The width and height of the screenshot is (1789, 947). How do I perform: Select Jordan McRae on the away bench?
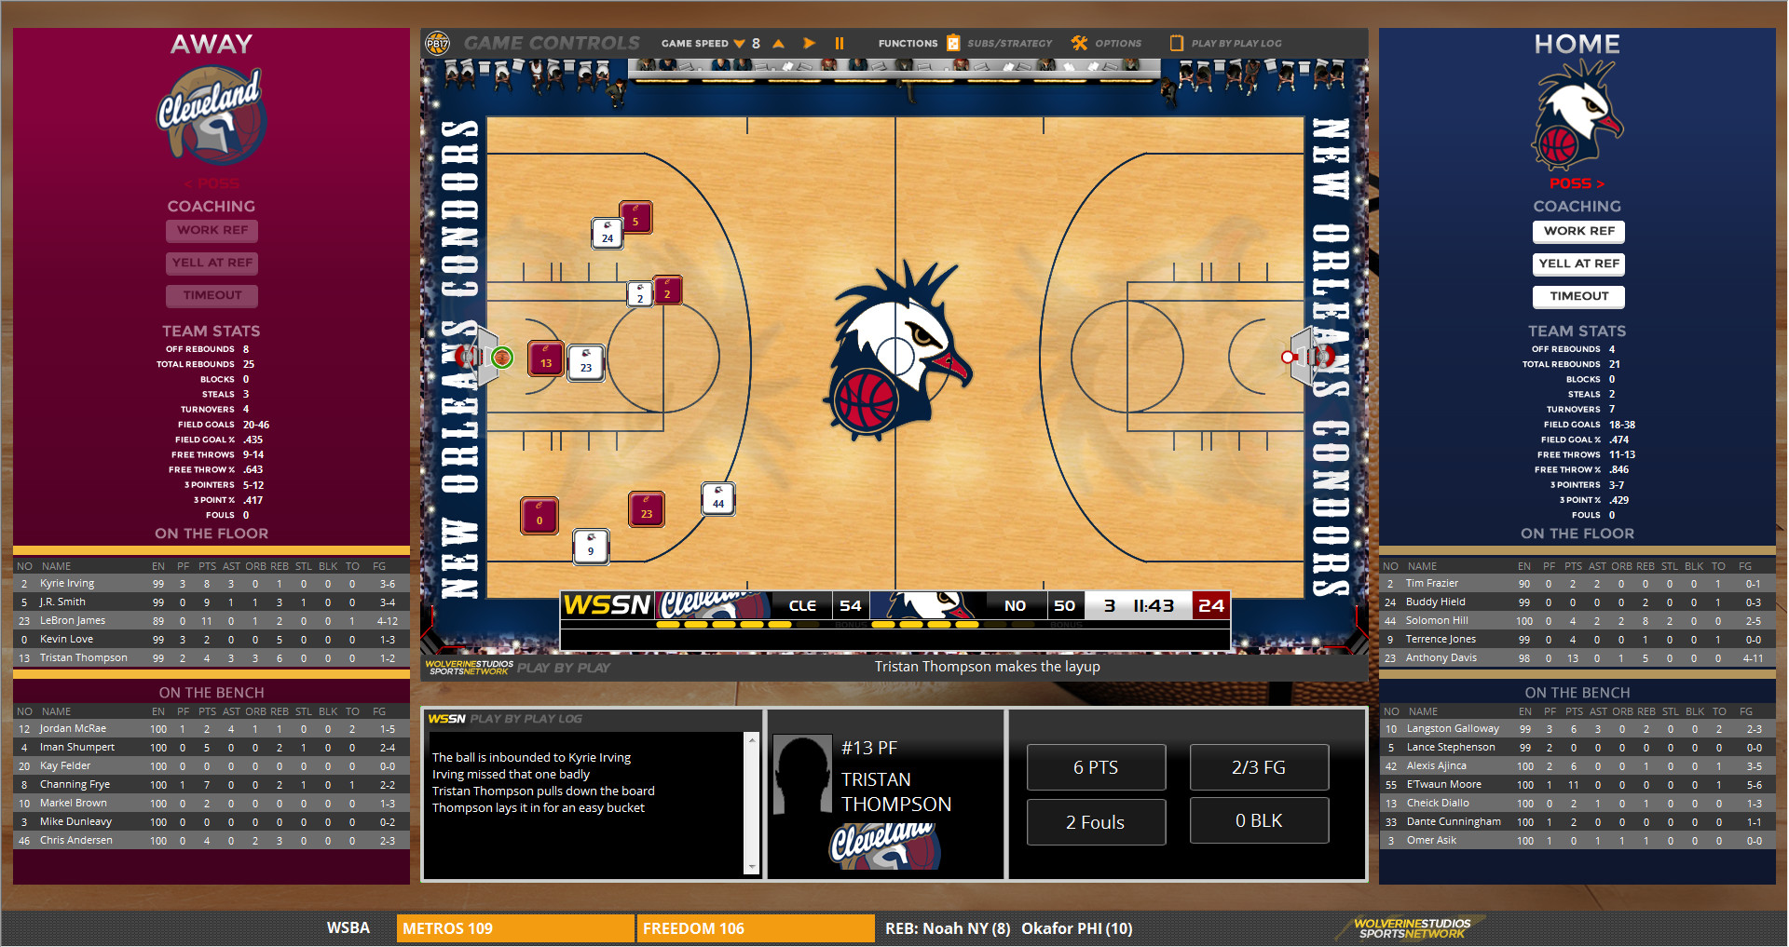(212, 729)
